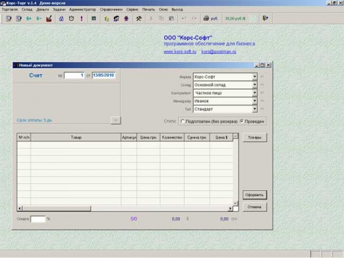Click the green dollar minus icon
The image size is (344, 258).
click(39, 18)
